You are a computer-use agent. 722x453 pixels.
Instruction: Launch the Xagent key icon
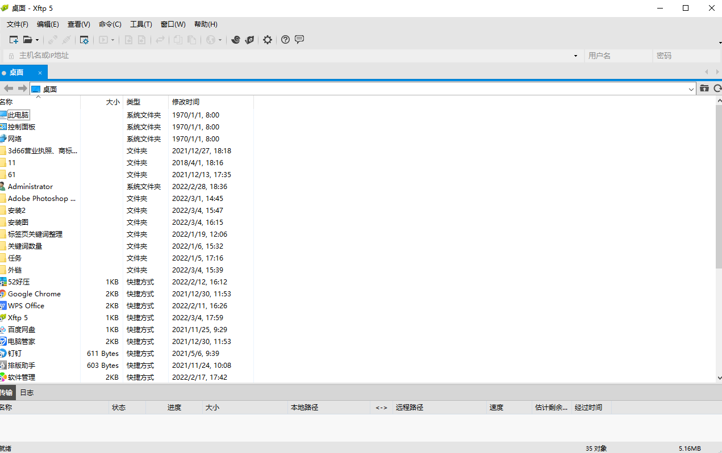249,40
